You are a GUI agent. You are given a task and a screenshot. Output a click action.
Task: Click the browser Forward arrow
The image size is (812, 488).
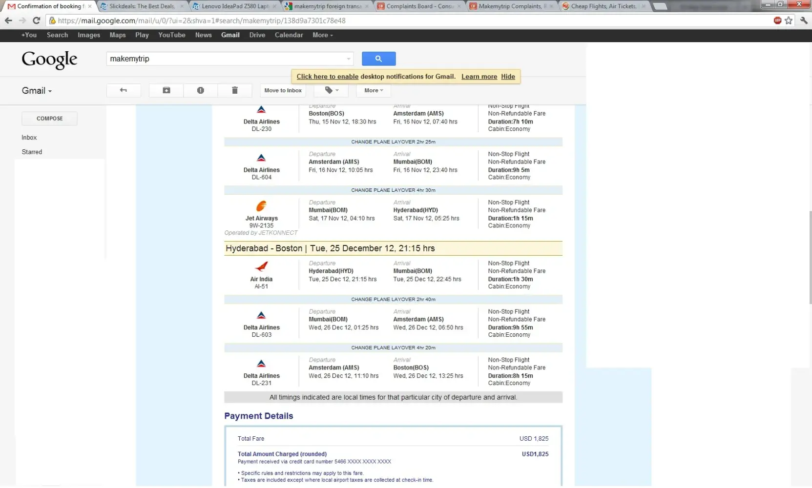click(x=22, y=20)
